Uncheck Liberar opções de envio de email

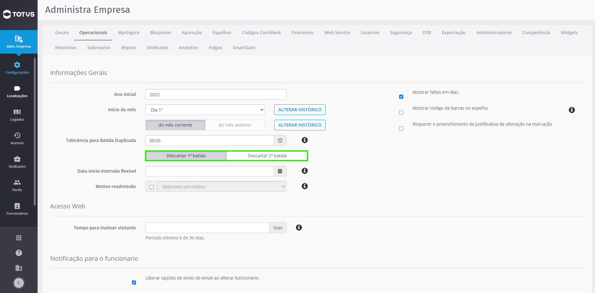coord(134,282)
